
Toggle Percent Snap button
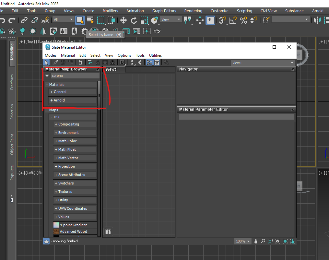[x=243, y=20]
